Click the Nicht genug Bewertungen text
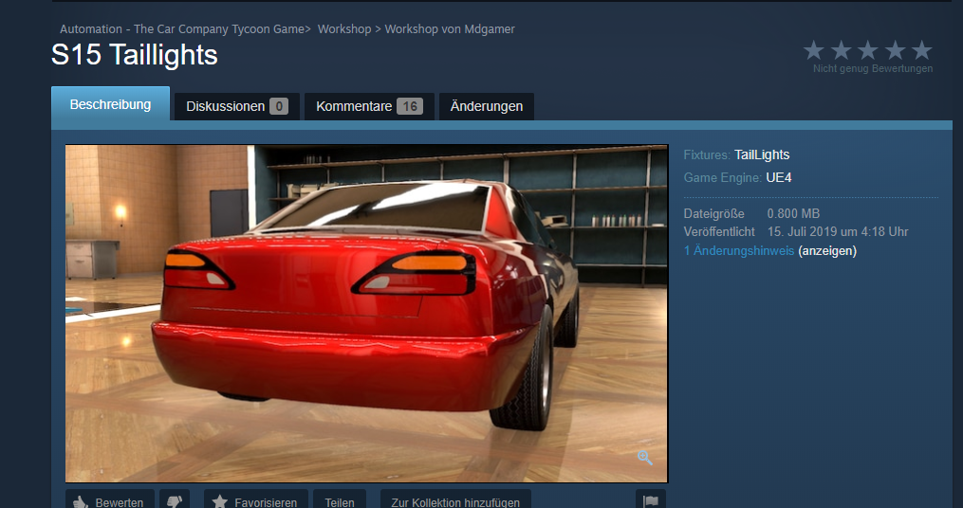The width and height of the screenshot is (963, 508). coord(873,69)
